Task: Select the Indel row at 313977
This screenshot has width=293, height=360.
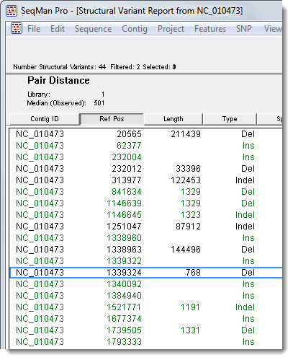Action: (x=145, y=180)
